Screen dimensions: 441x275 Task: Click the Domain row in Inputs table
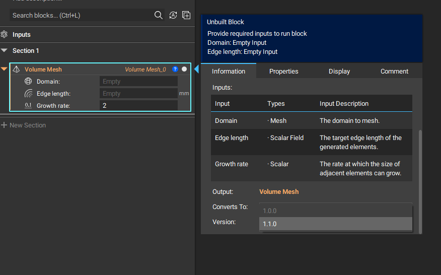click(311, 120)
